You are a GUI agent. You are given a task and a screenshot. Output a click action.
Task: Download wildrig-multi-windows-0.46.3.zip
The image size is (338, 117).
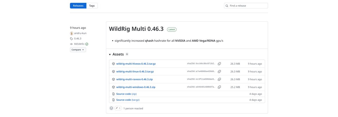point(135,87)
